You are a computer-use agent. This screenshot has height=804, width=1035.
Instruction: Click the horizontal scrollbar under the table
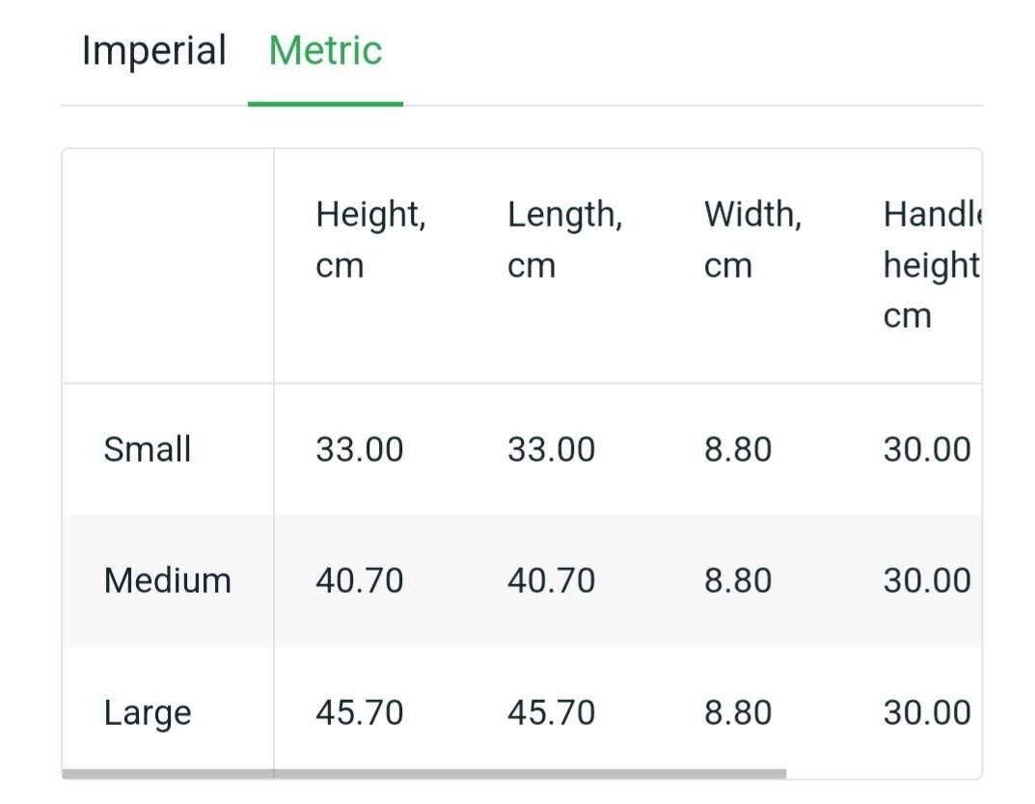coord(423,774)
